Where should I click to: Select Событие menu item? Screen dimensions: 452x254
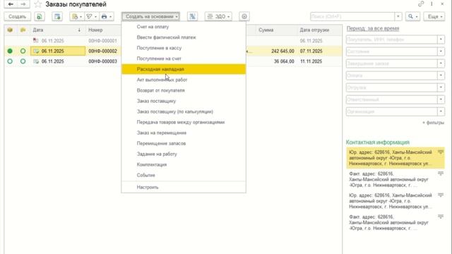pyautogui.click(x=184, y=175)
